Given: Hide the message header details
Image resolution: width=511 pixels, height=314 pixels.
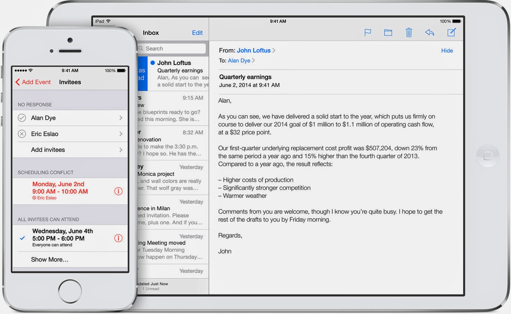Looking at the screenshot, I should click(447, 50).
